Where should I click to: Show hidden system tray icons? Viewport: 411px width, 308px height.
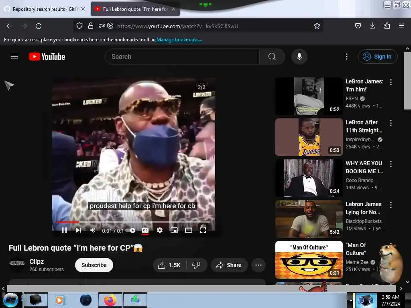click(351, 300)
